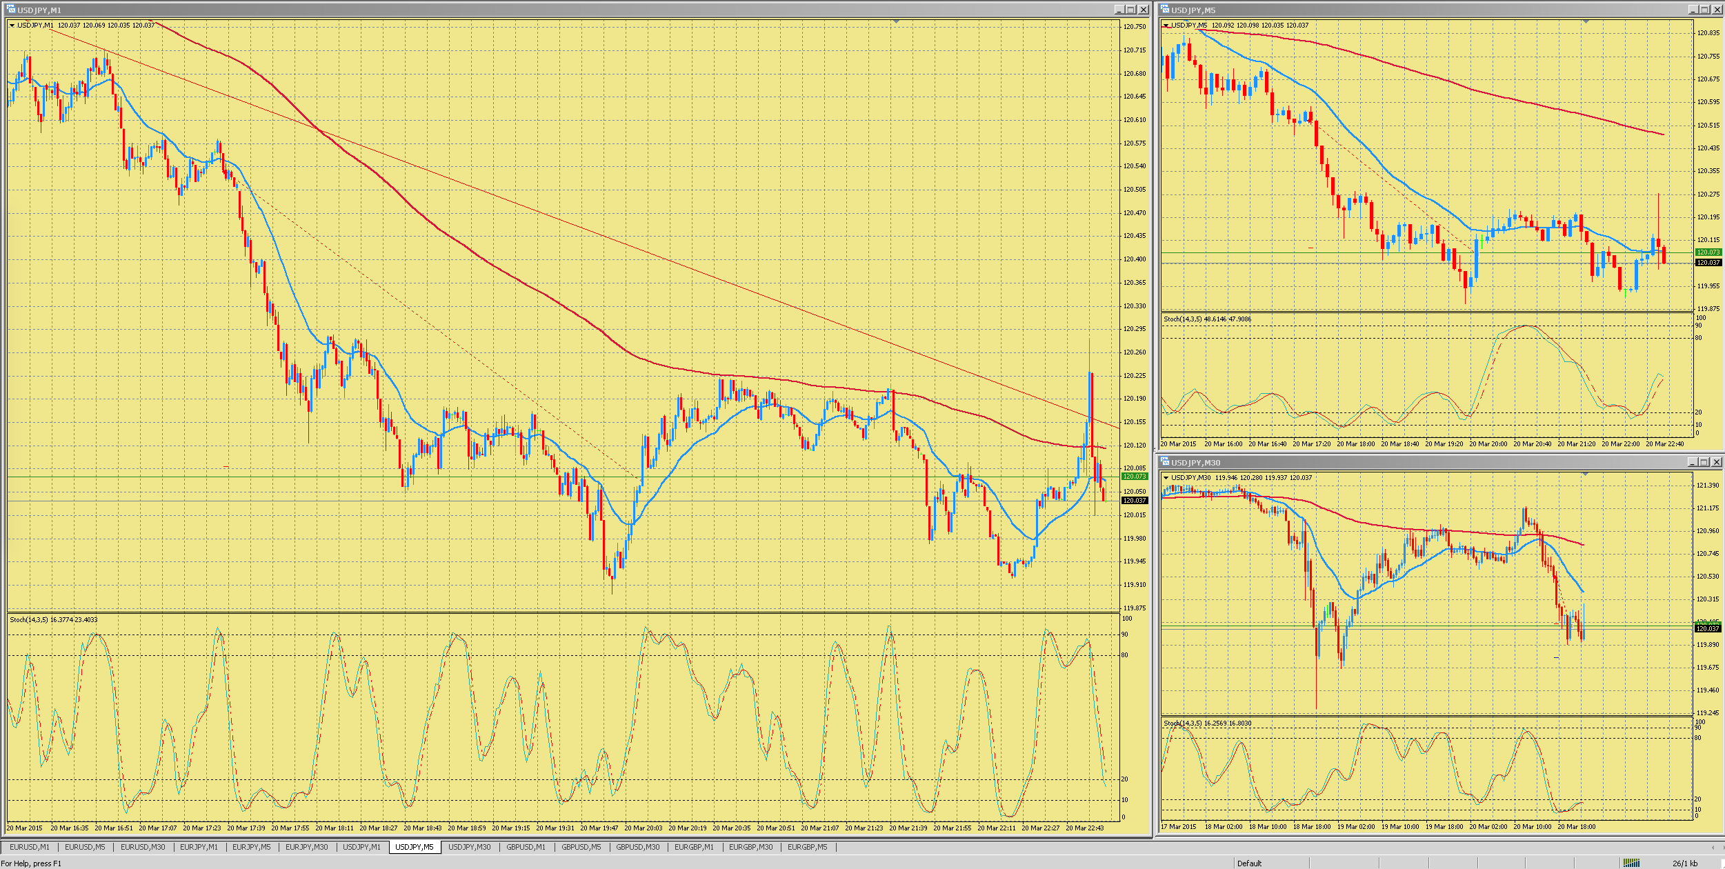Click chart shift triangle marker on M30 chart

pos(1586,474)
